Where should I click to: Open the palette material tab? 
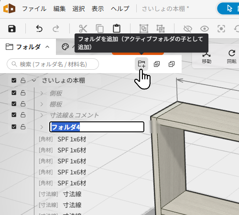tap(65, 47)
